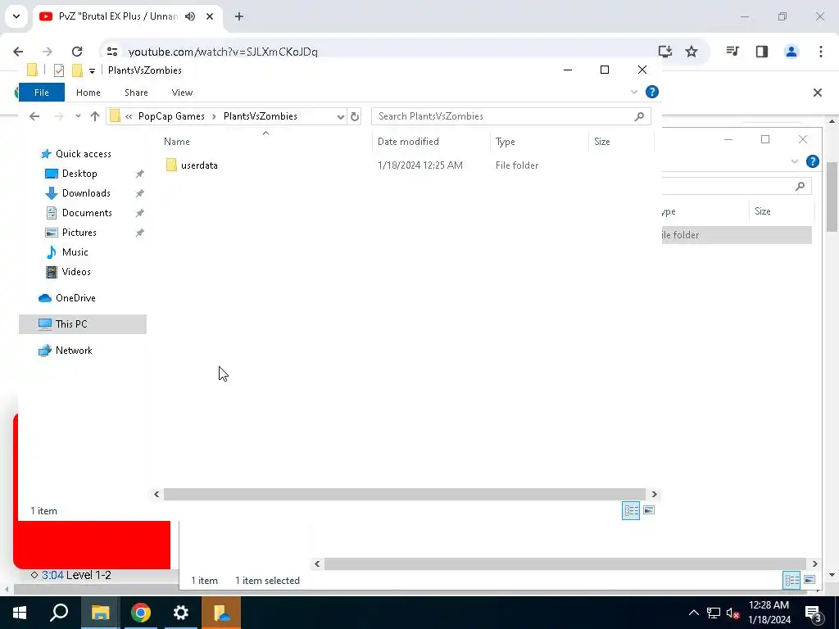The image size is (839, 629).
Task: Click the Quick access star item
Action: [x=83, y=154]
